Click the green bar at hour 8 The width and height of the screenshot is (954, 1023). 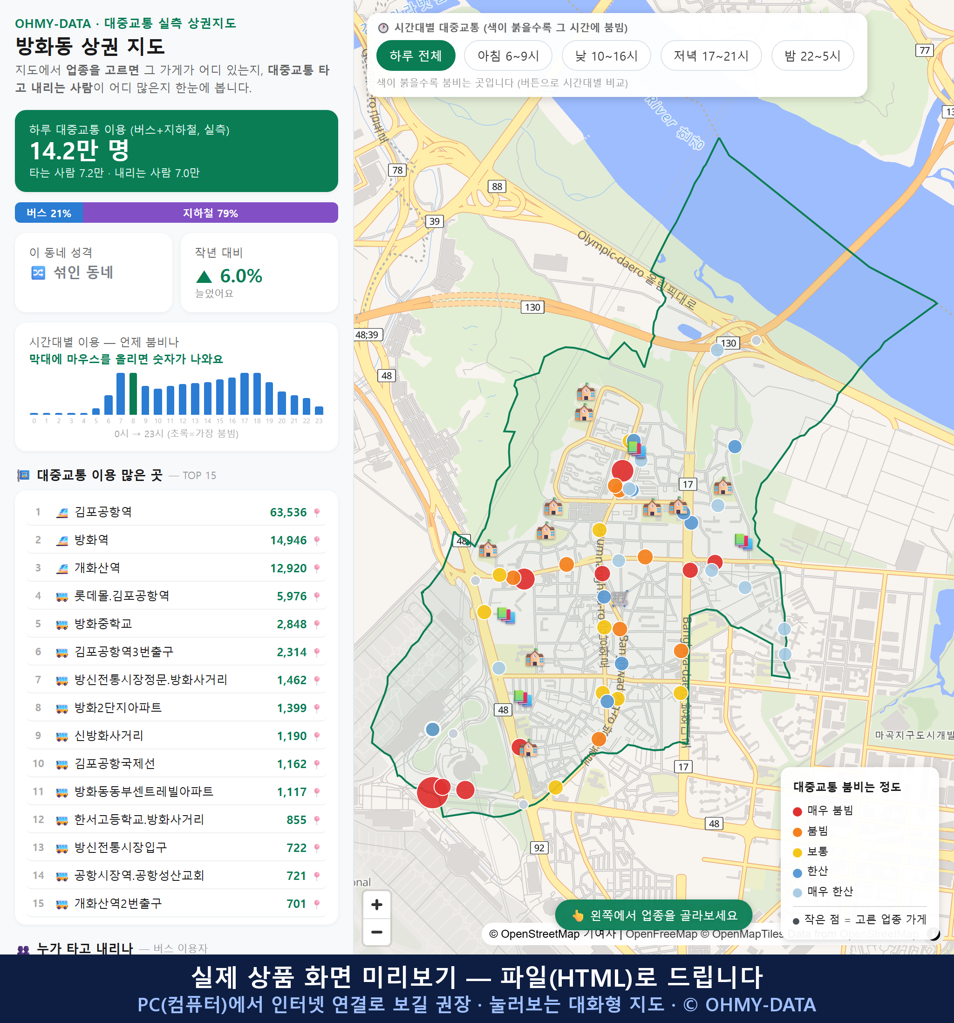133,394
